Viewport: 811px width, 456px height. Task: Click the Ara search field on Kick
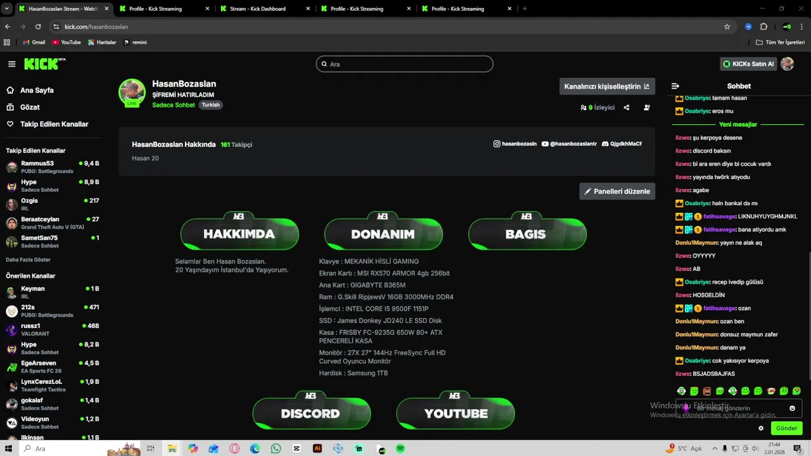point(404,64)
